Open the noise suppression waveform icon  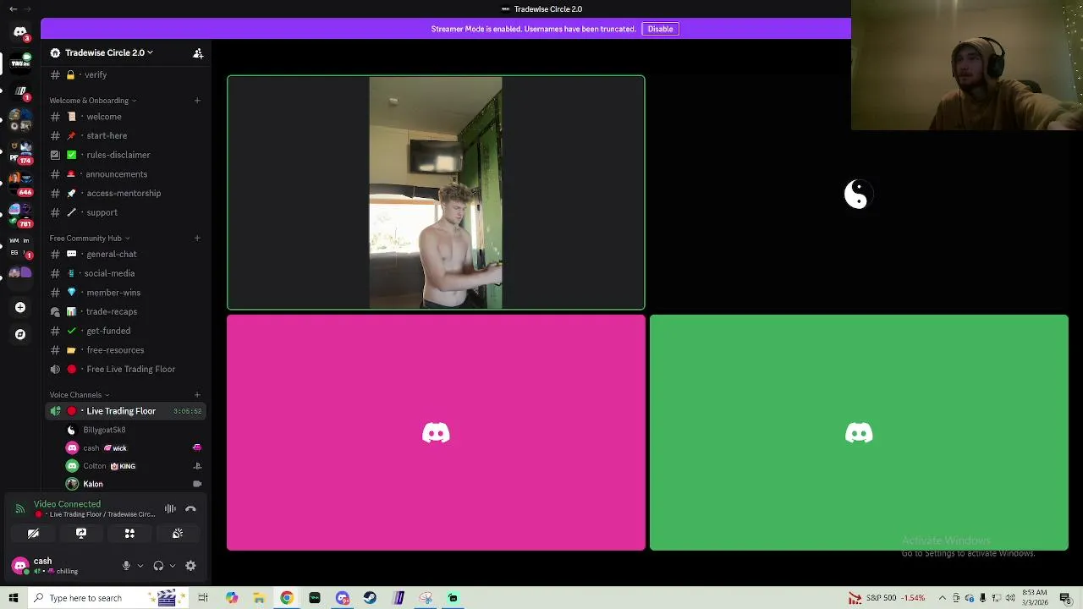click(170, 509)
